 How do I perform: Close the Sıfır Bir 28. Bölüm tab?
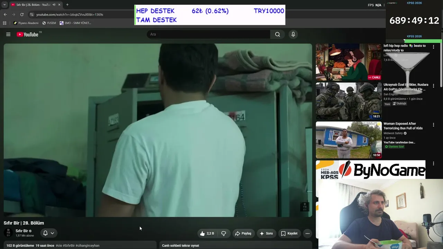(x=59, y=5)
